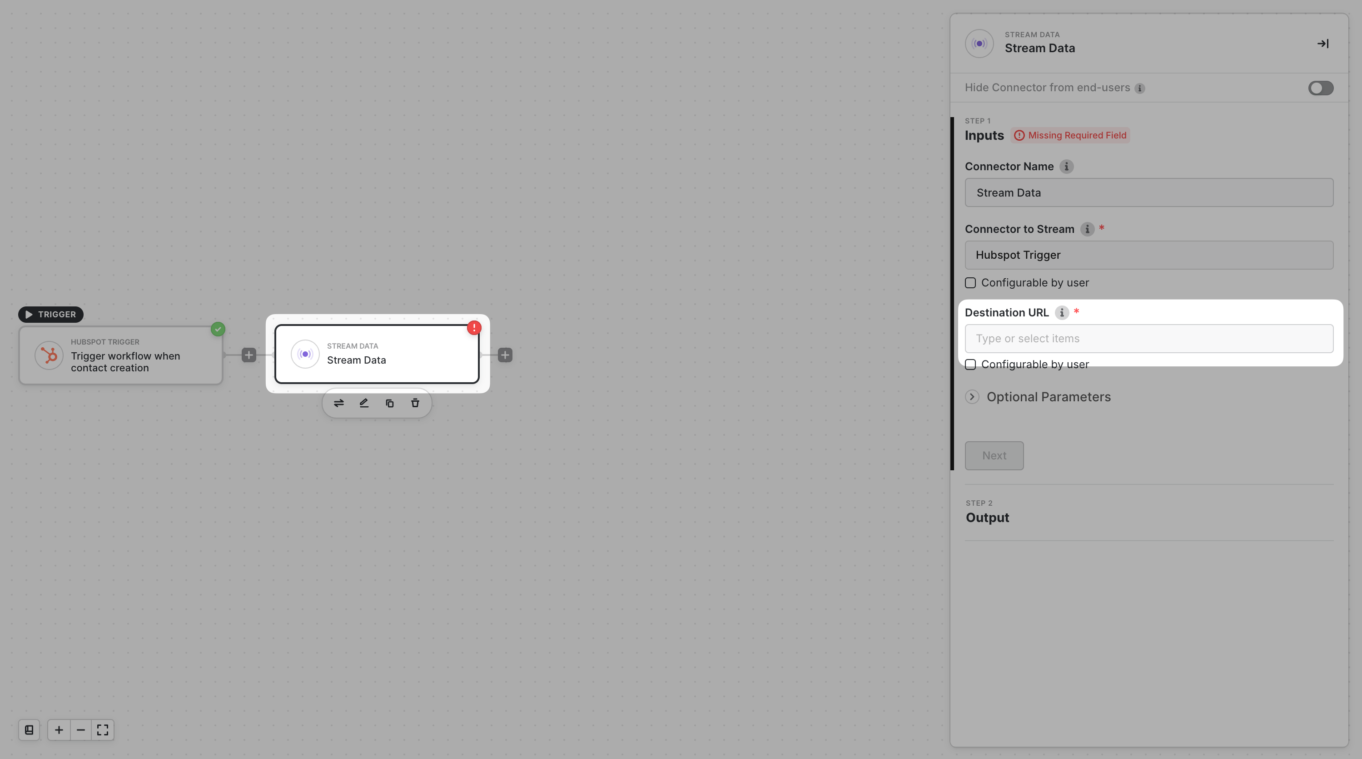Collapse the Stream Data side panel
The height and width of the screenshot is (759, 1362).
coord(1322,44)
